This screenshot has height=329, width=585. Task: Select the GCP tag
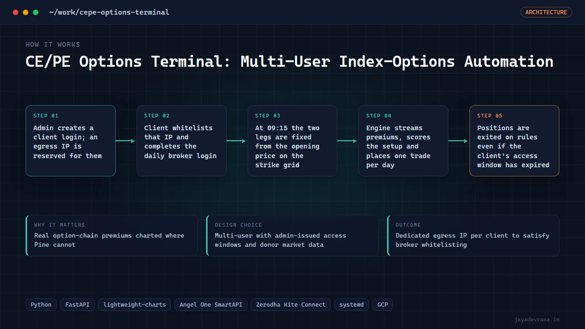(x=383, y=305)
